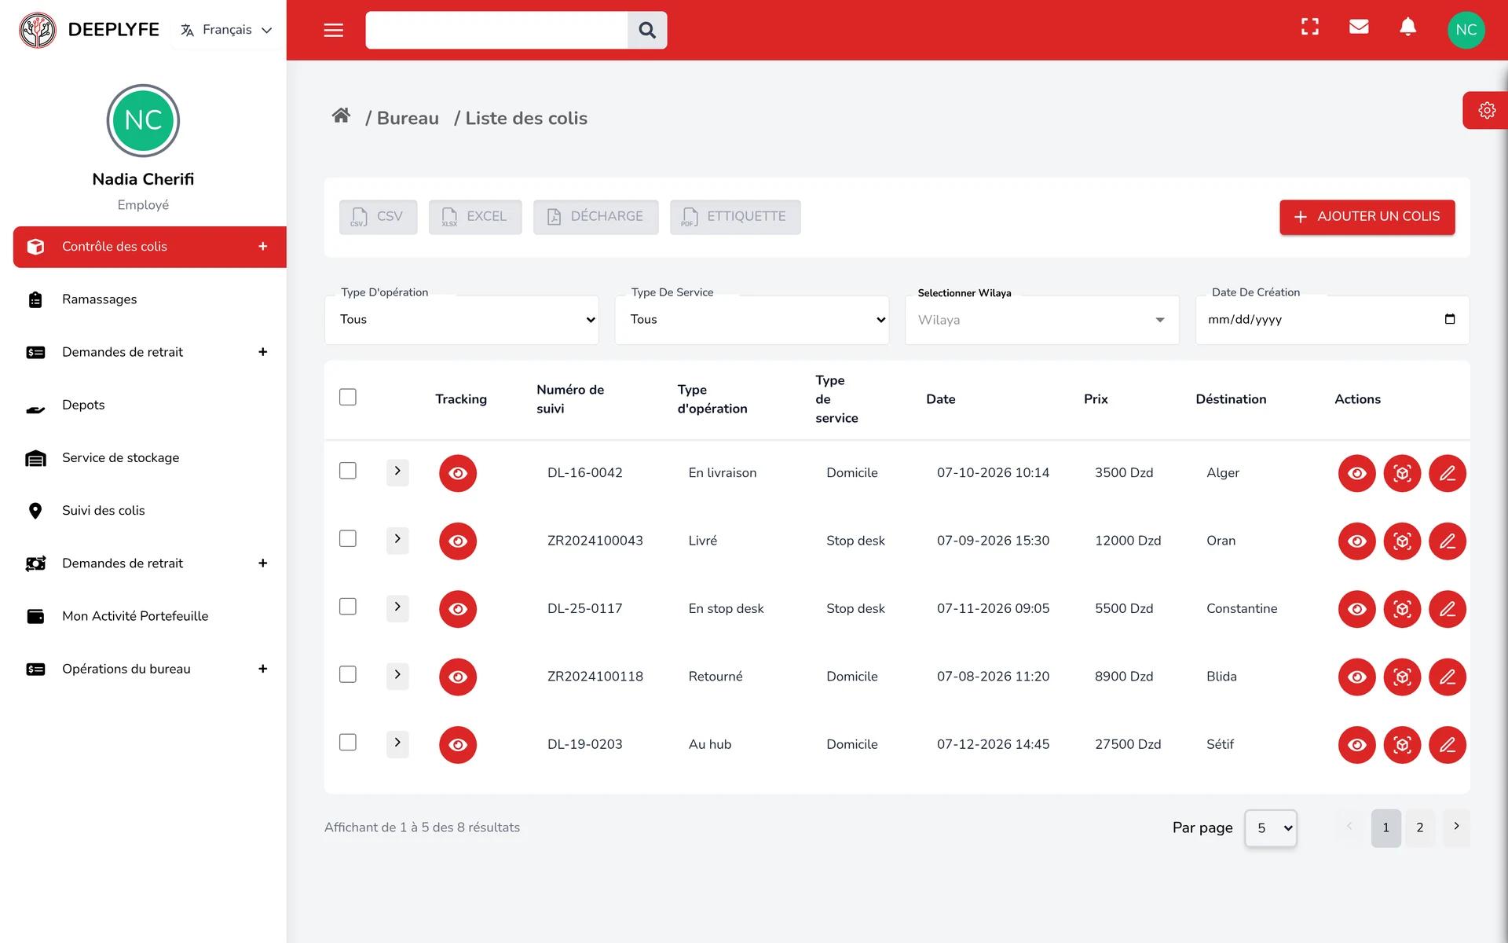Open view action for Alger parcel

1356,473
